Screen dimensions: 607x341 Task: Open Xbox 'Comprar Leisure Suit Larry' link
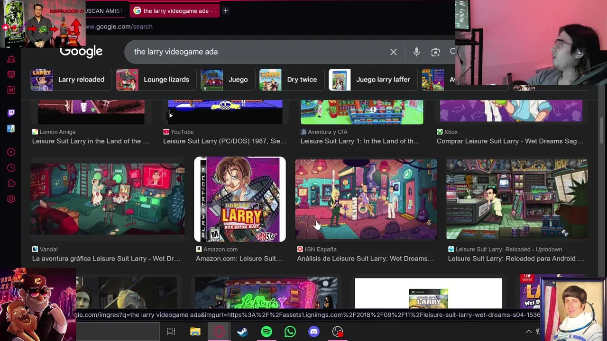tap(510, 141)
